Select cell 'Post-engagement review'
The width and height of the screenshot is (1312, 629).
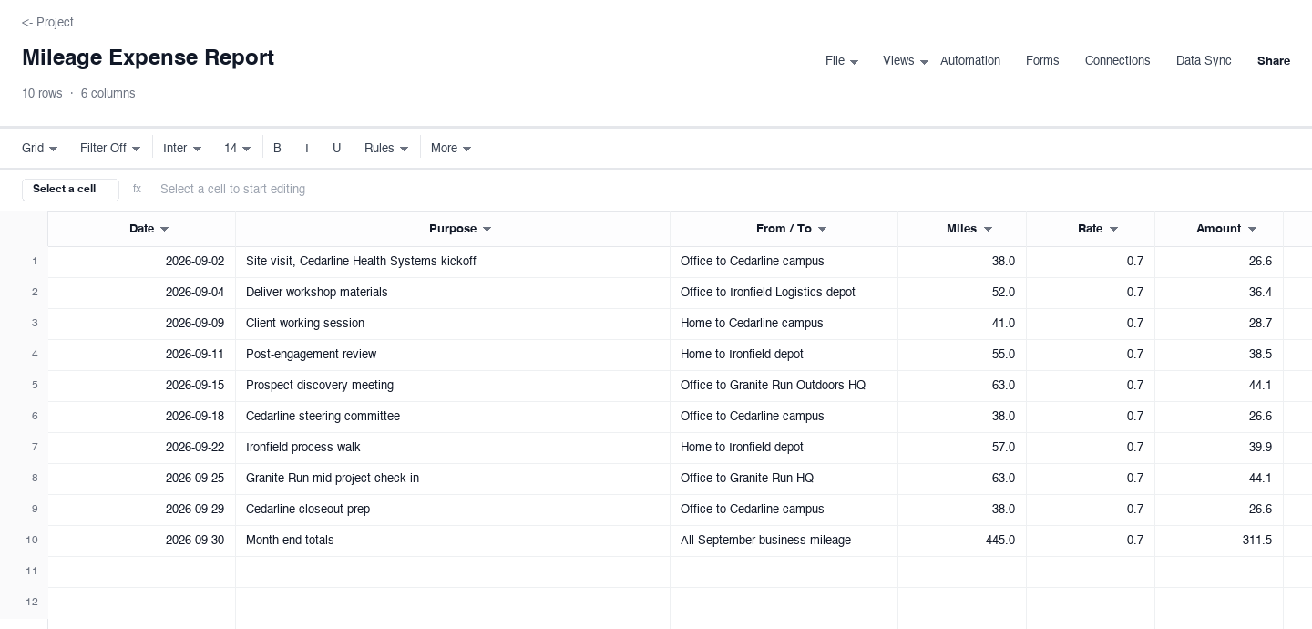point(453,356)
